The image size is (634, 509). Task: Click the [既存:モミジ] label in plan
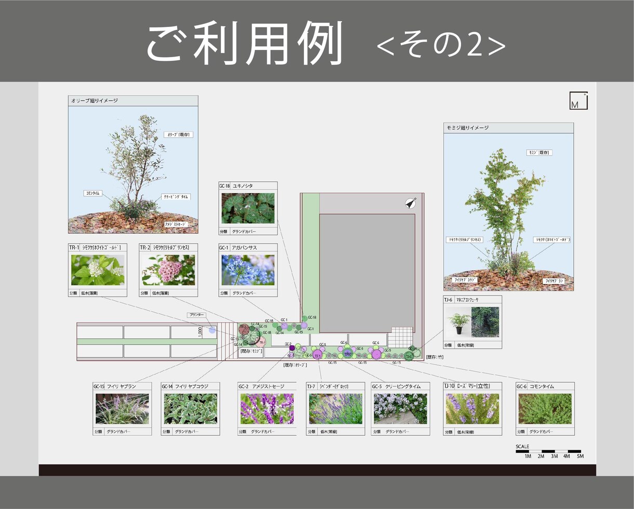click(x=250, y=352)
